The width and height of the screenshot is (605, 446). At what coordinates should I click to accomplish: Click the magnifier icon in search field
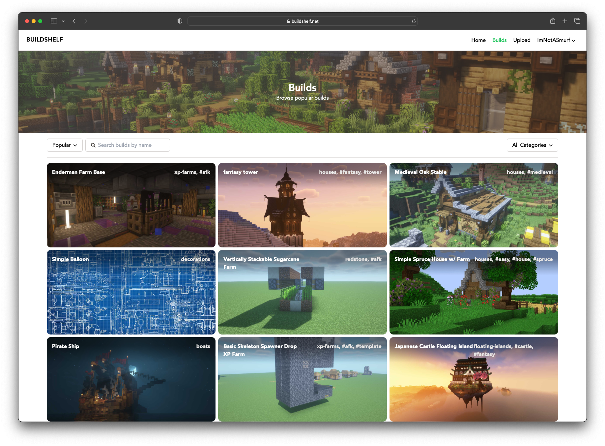click(x=93, y=145)
